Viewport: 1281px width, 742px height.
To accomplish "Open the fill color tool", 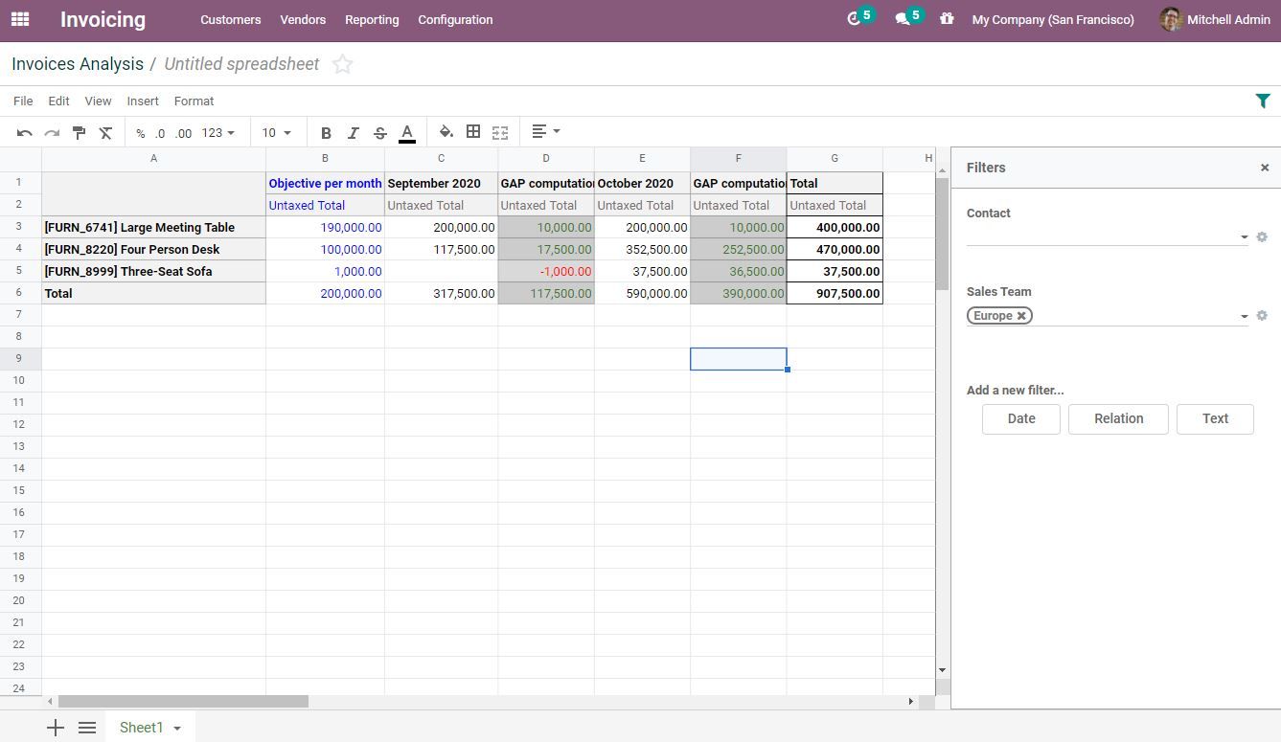I will pos(446,132).
